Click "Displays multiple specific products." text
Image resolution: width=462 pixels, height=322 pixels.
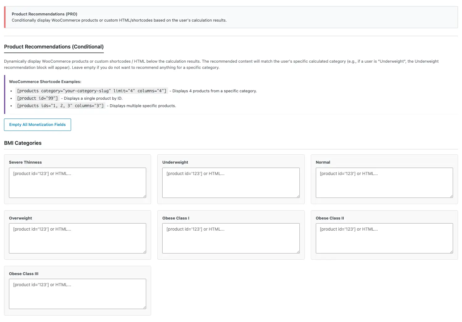pos(143,106)
